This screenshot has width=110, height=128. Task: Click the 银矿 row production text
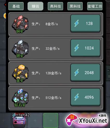(46, 48)
